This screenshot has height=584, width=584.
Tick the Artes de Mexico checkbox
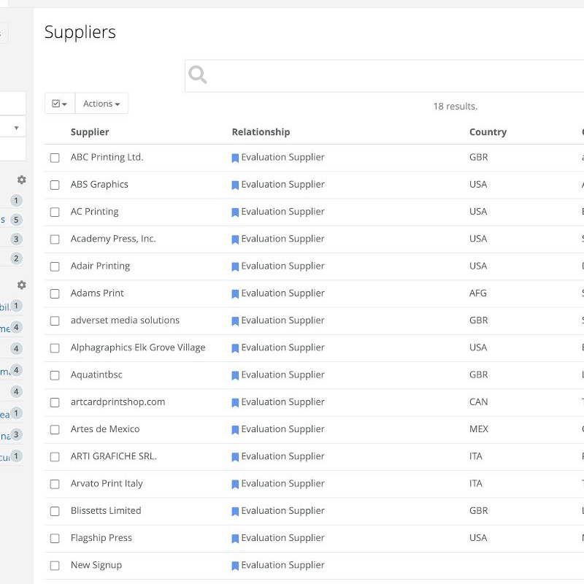click(x=55, y=430)
